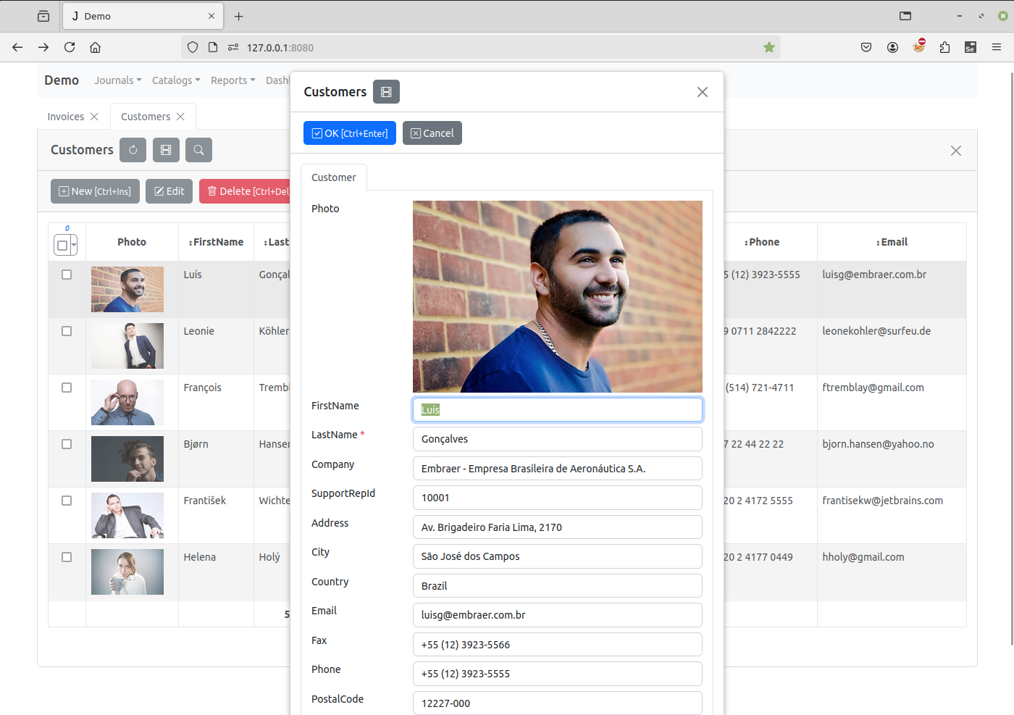
Task: Click the Address input field
Action: 558,527
